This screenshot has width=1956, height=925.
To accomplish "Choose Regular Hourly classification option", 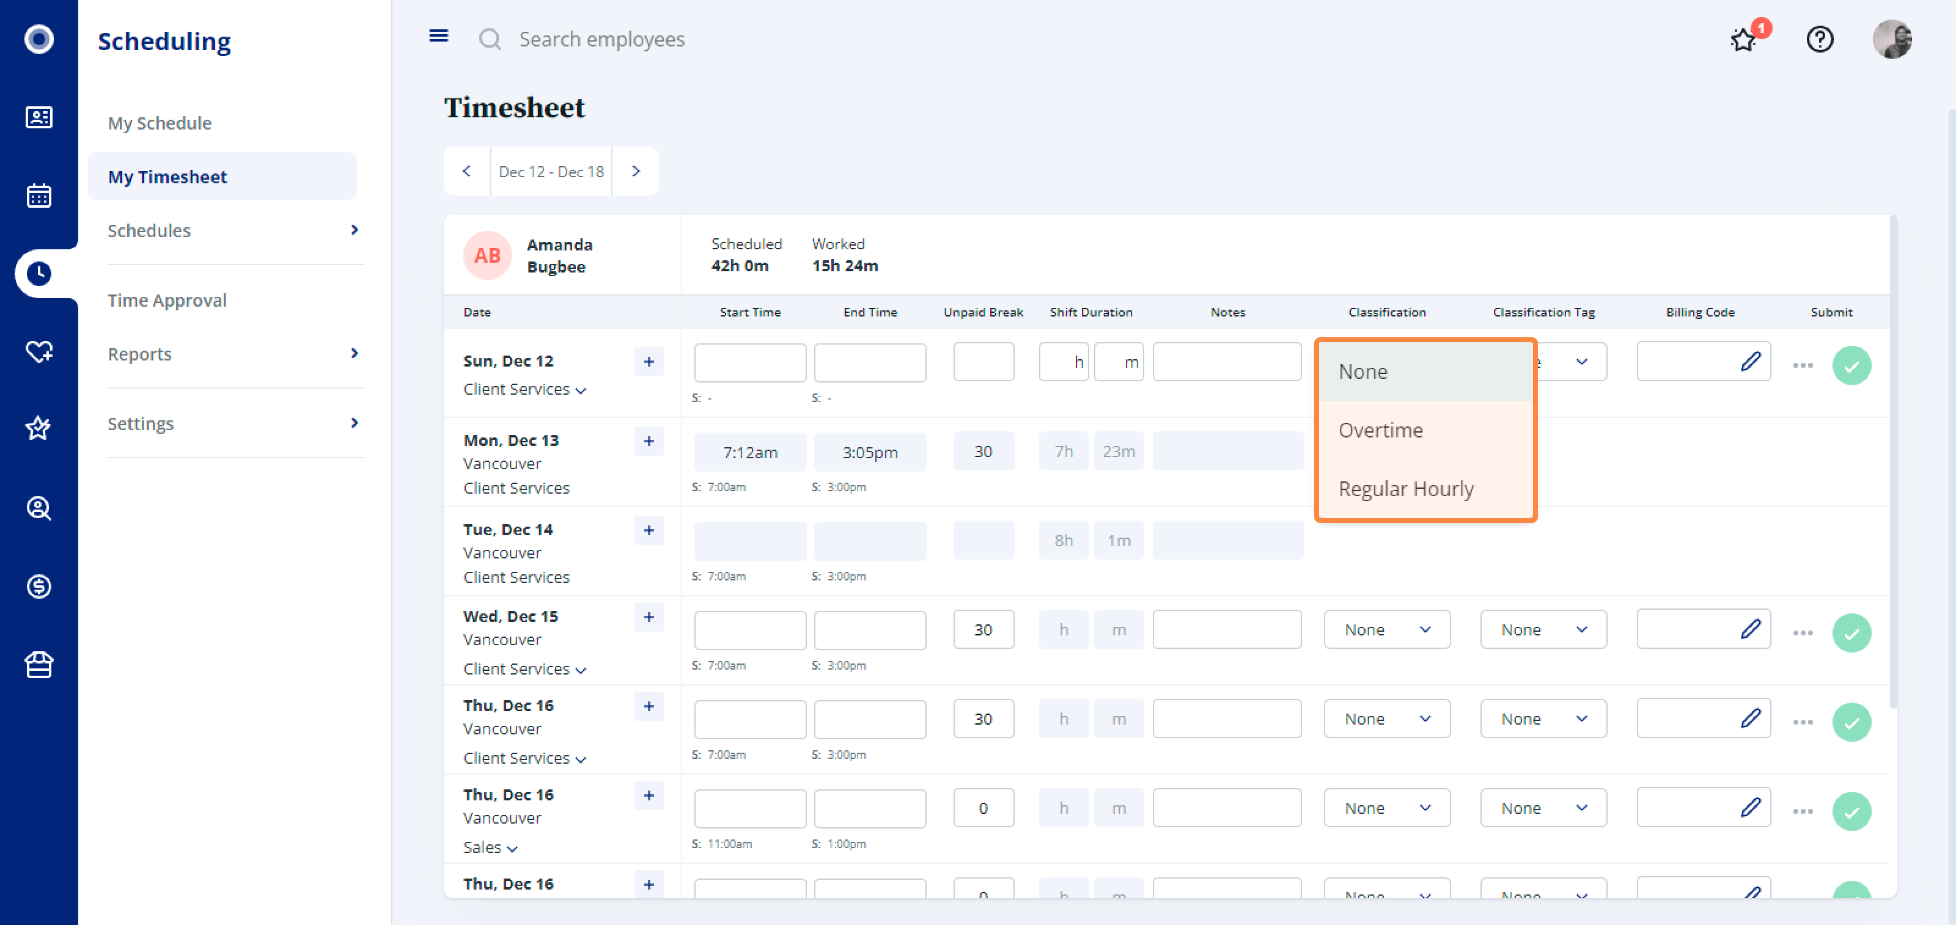I will click(1425, 489).
